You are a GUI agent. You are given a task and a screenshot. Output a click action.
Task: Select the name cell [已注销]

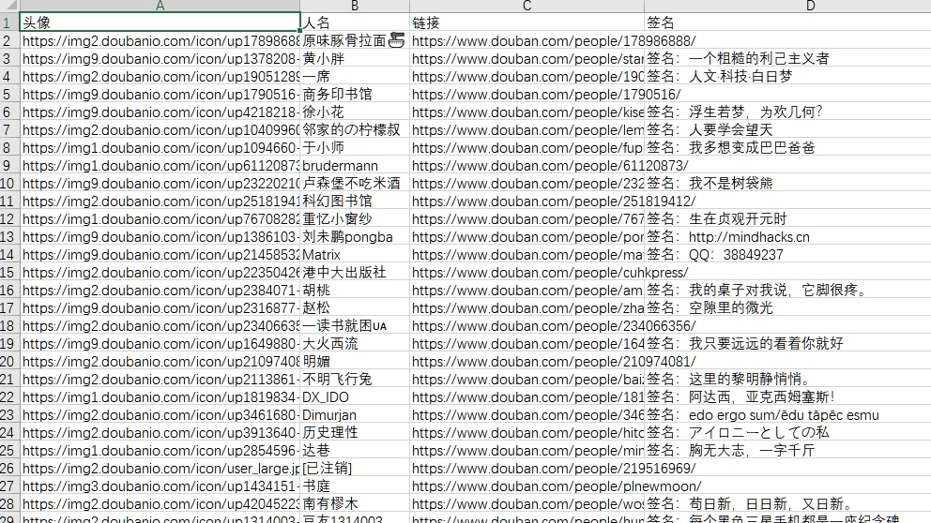point(355,468)
